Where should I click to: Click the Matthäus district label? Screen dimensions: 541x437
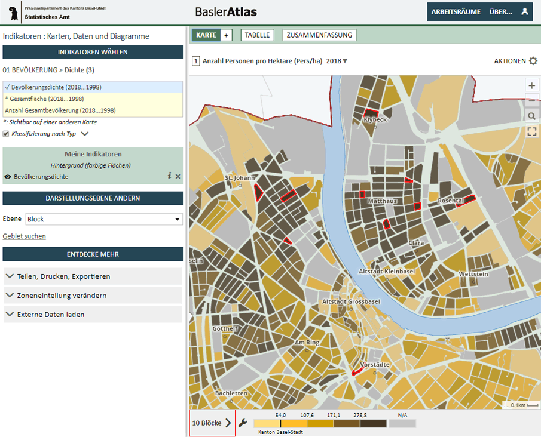pos(383,201)
